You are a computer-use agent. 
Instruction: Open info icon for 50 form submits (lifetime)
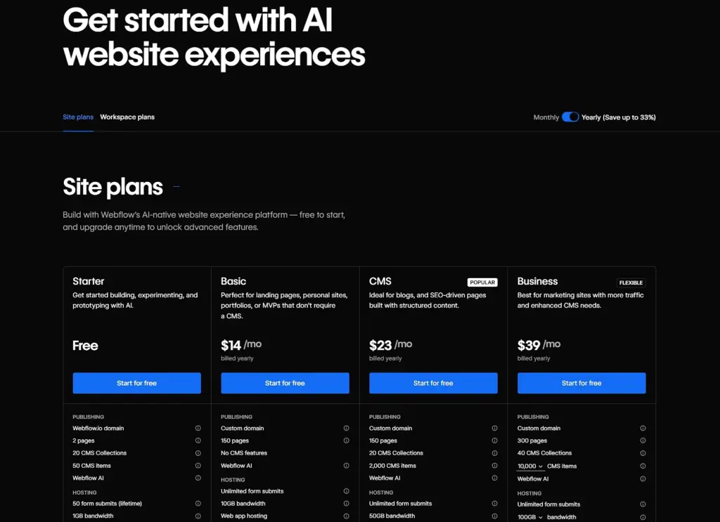coord(198,504)
